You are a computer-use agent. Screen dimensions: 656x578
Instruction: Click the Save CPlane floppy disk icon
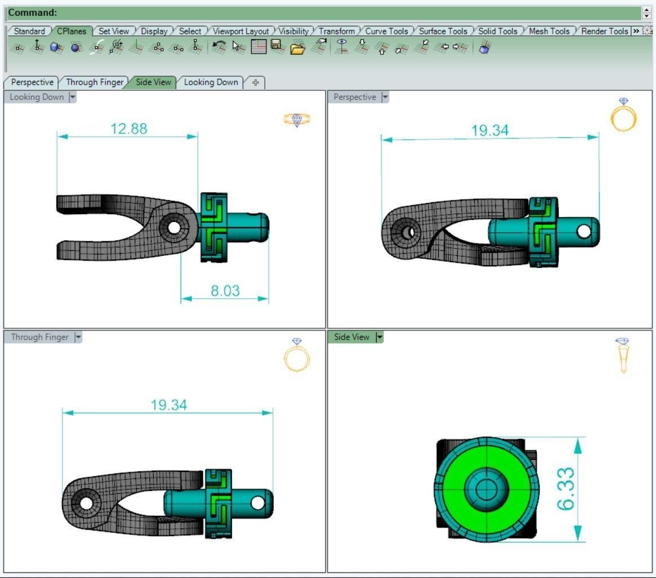(x=278, y=46)
